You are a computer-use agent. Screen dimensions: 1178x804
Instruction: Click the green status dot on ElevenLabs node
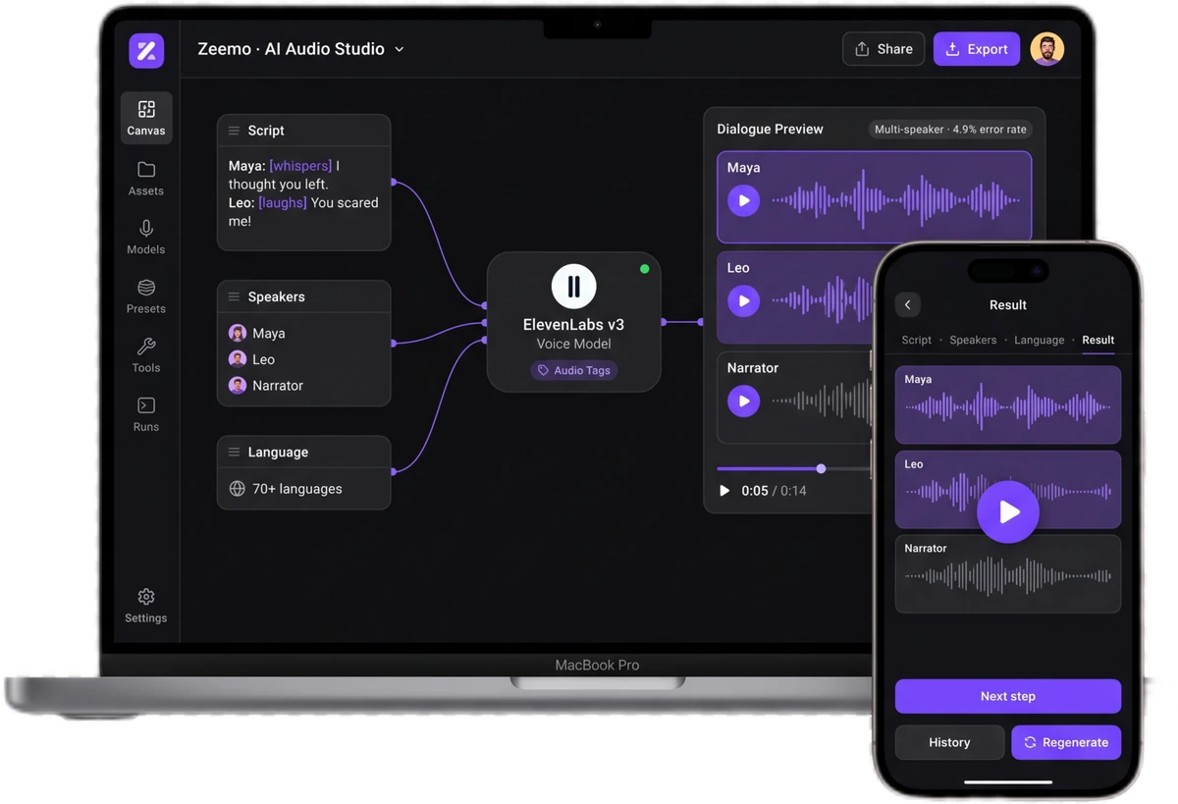tap(645, 269)
